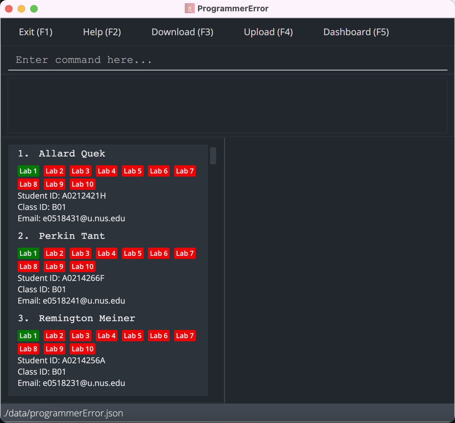Screen dimensions: 455x423
Task: Click Lab 8 tag under Remington Meiner
Action: (x=28, y=349)
